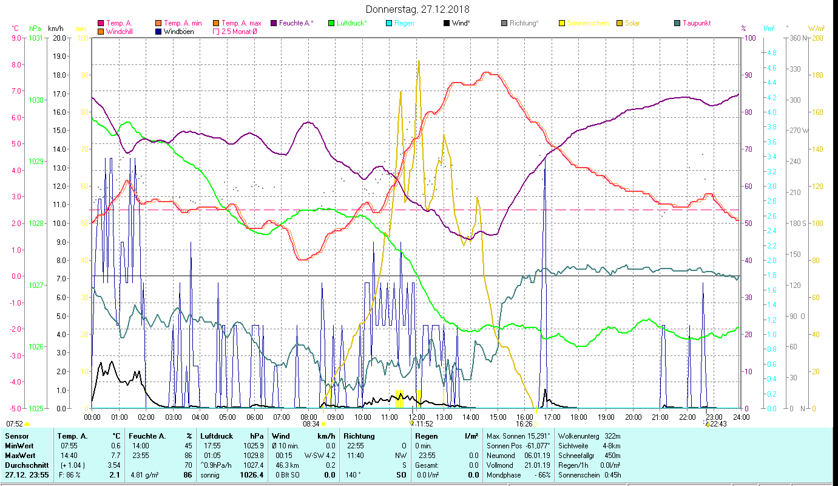Click the average temperature value '3.54'

pyautogui.click(x=115, y=465)
